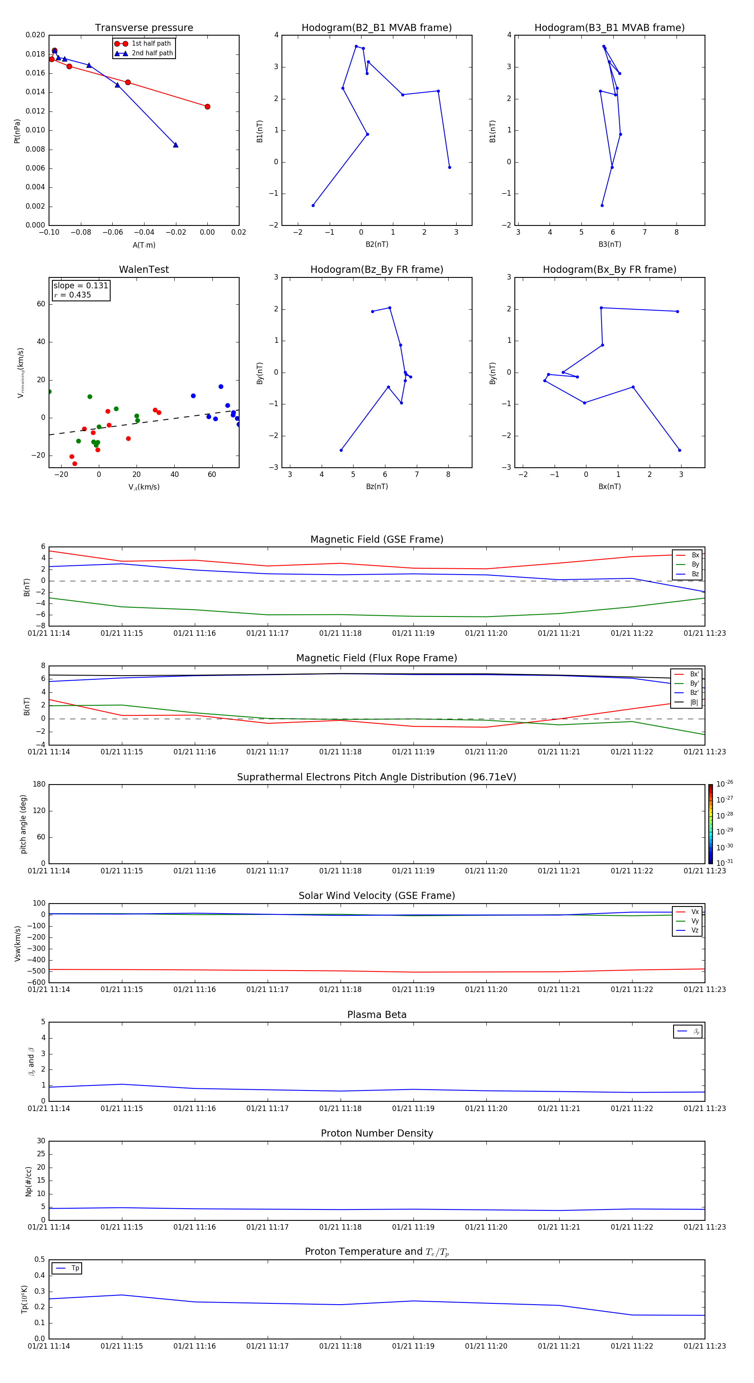The width and height of the screenshot is (754, 1383).
Task: Click the "Np(#/cc)" y-axis label
Action: coord(28,1181)
